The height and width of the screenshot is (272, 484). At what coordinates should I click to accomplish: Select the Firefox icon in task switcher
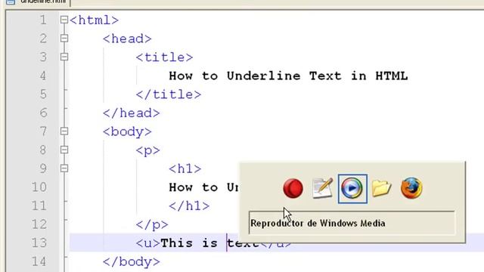(x=411, y=188)
